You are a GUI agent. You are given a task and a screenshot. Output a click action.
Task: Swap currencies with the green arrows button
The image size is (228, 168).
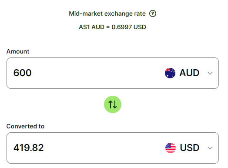click(x=113, y=104)
